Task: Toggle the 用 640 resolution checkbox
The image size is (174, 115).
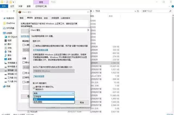Action: (24, 73)
